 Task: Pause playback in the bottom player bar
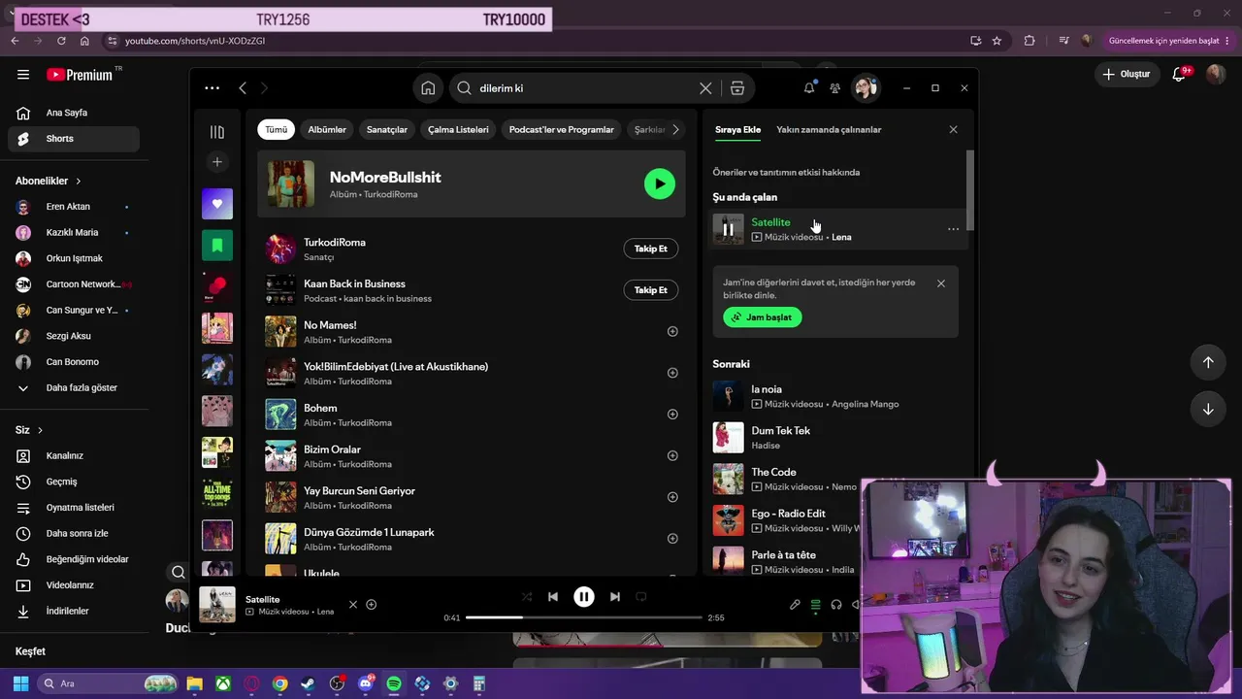(x=584, y=597)
